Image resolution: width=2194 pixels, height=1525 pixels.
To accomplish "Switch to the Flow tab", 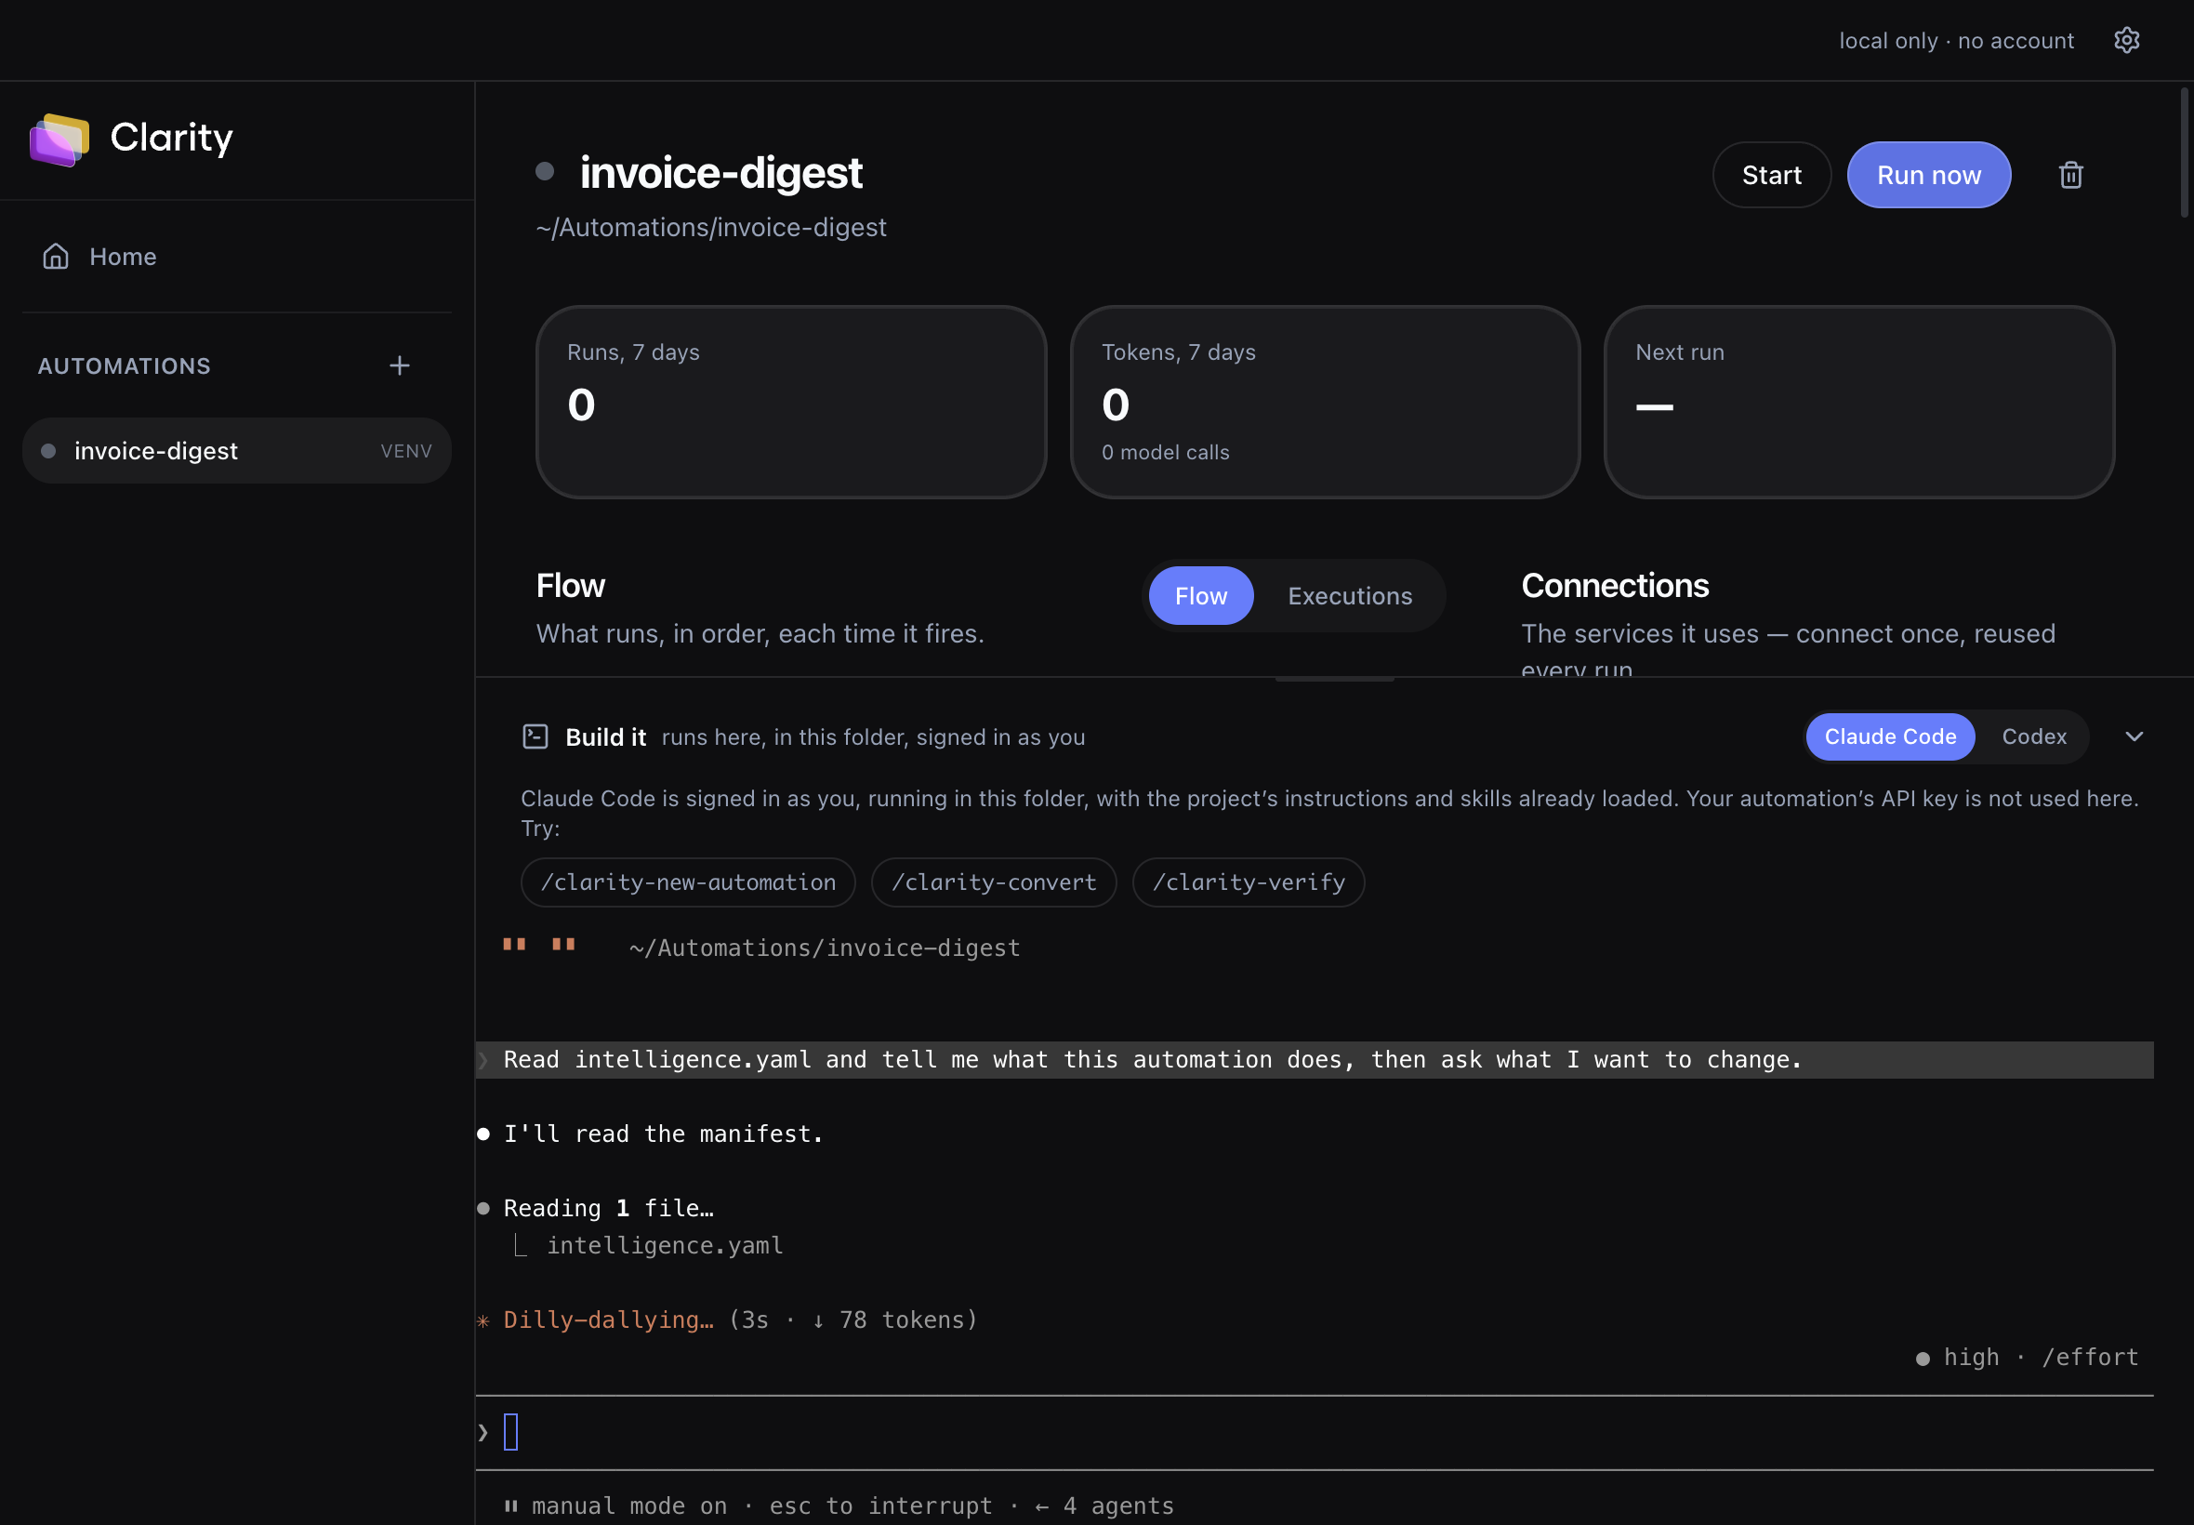I will click(x=1200, y=596).
